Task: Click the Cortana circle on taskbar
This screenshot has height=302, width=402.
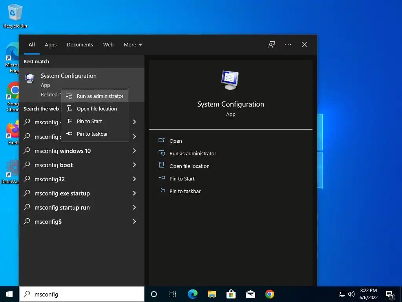Action: coord(154,294)
